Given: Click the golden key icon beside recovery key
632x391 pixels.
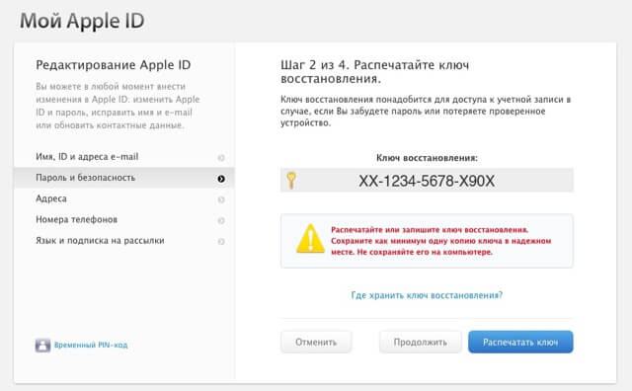Looking at the screenshot, I should pos(291,181).
